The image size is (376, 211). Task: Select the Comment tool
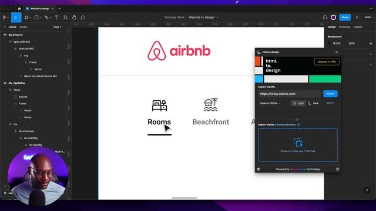tap(83, 18)
